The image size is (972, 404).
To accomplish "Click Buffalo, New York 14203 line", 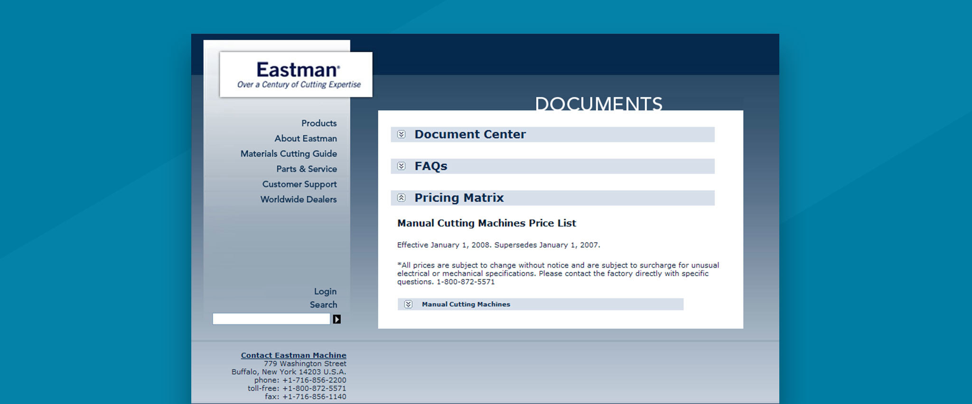I will 289,372.
